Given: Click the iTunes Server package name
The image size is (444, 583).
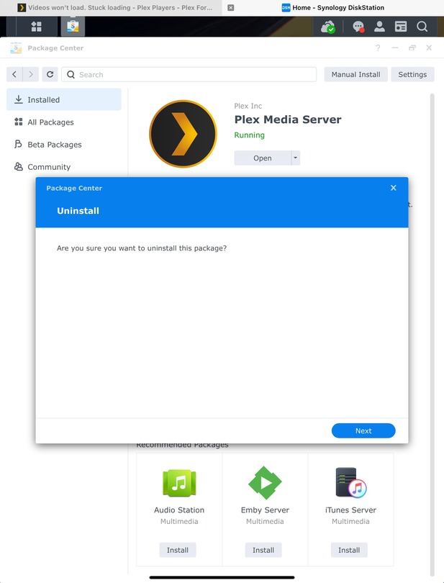Looking at the screenshot, I should 350,510.
